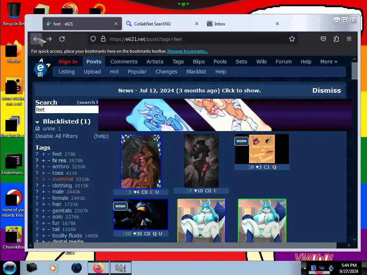Close the 'feet - e621' tab
This screenshot has height=275, width=367.
(116, 24)
